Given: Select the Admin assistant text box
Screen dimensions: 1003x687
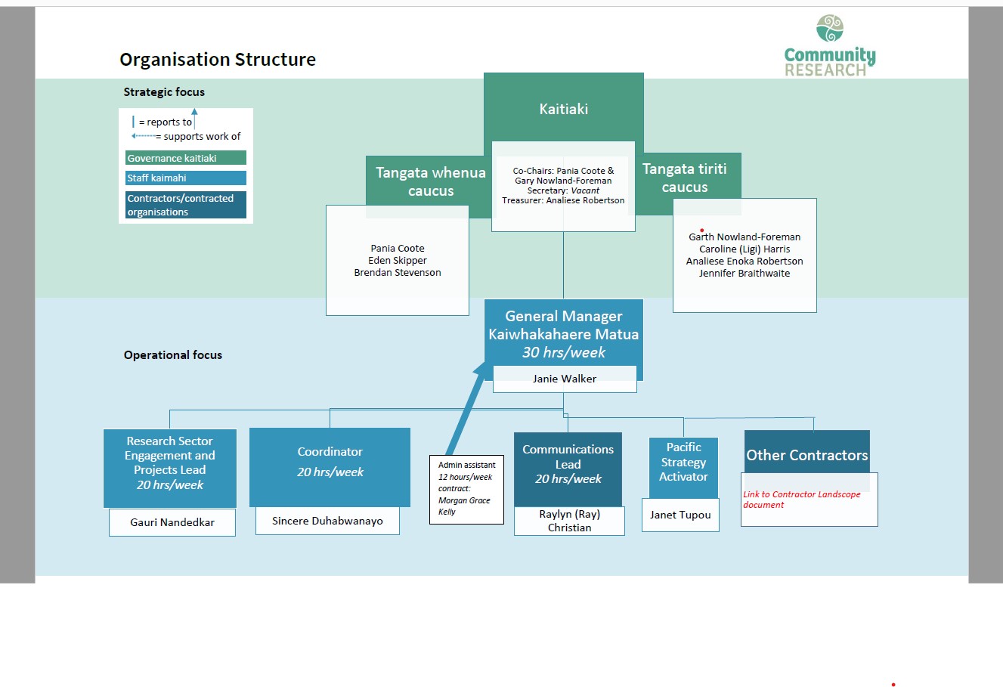Looking at the screenshot, I should coord(466,488).
